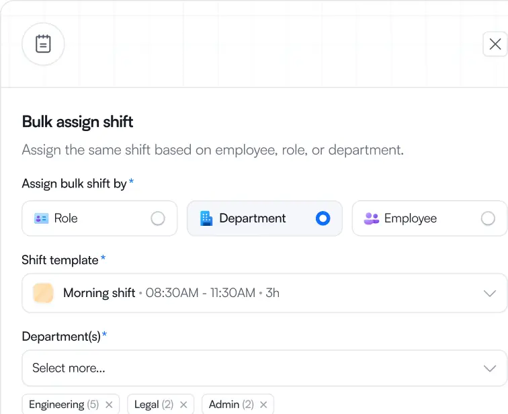Screen dimensions: 508x414
Task: Open the Morning shift template selector
Action: 265,293
